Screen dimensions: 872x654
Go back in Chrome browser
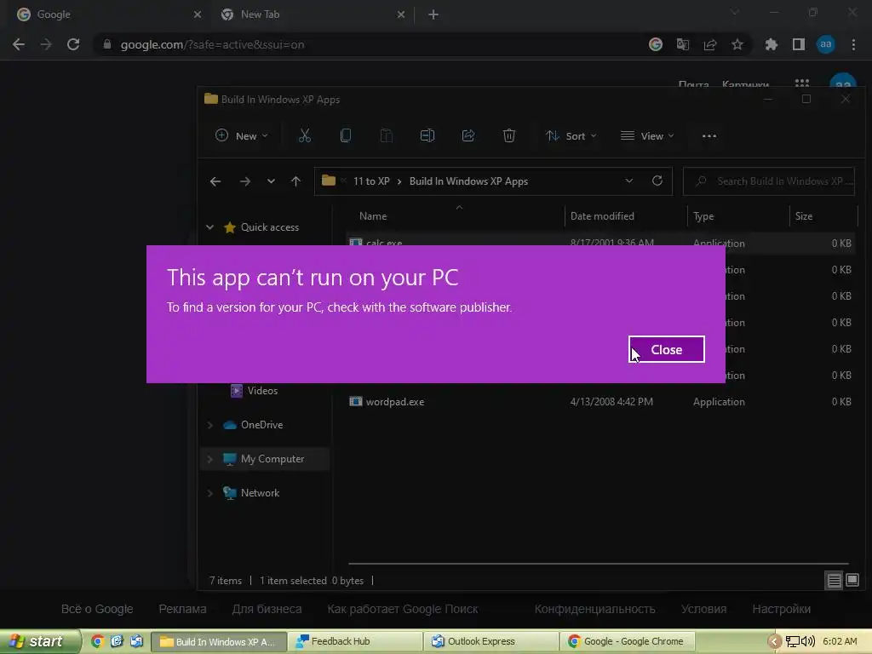point(19,44)
